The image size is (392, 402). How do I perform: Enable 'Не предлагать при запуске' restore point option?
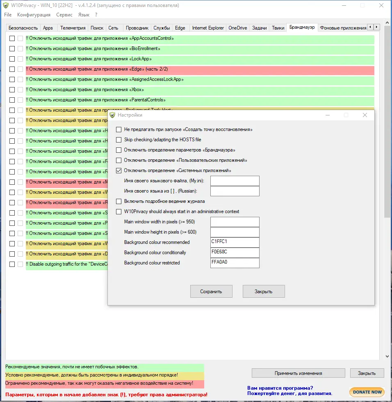click(x=119, y=129)
